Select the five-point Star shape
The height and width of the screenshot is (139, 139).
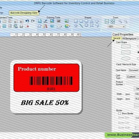76,26
